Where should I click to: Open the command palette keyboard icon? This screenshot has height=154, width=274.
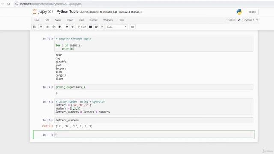pos(133,27)
